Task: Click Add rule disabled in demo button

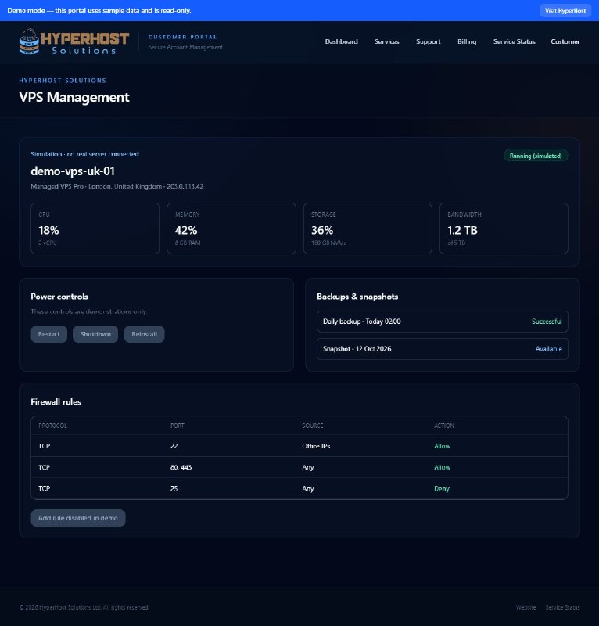Action: coord(78,518)
